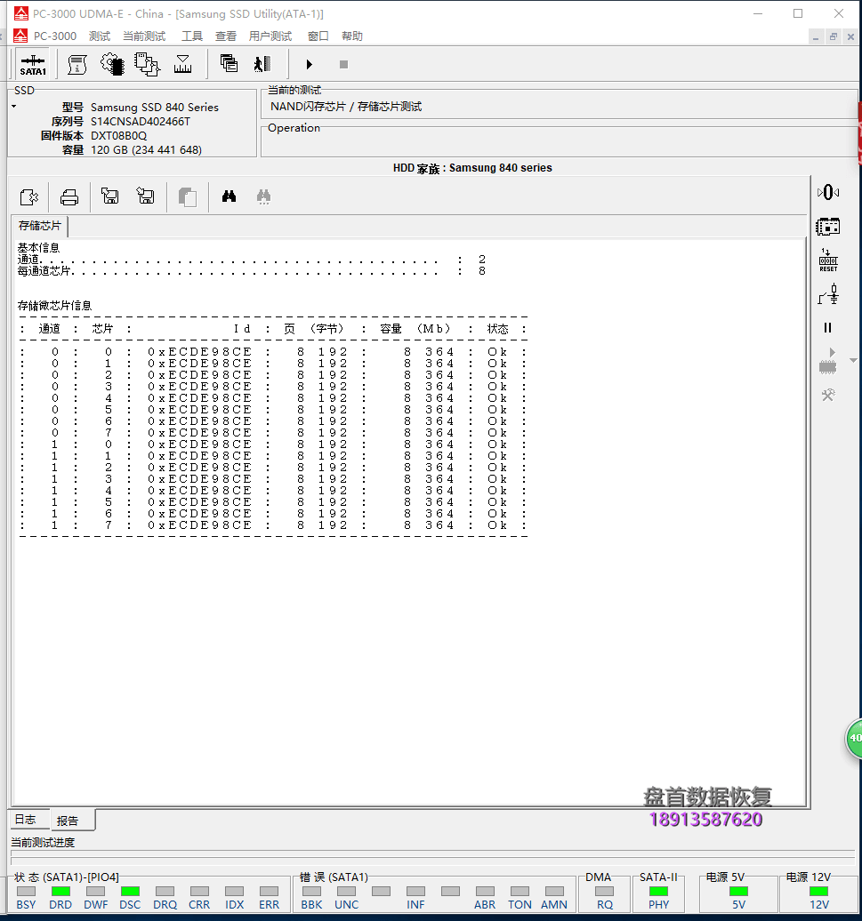The height and width of the screenshot is (921, 862).
Task: Open the 查看 menu
Action: [226, 36]
